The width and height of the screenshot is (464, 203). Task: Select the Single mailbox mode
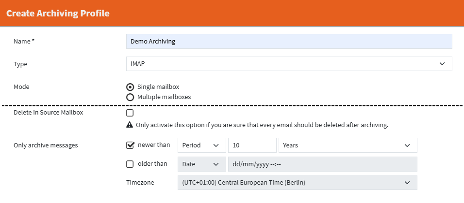click(130, 87)
